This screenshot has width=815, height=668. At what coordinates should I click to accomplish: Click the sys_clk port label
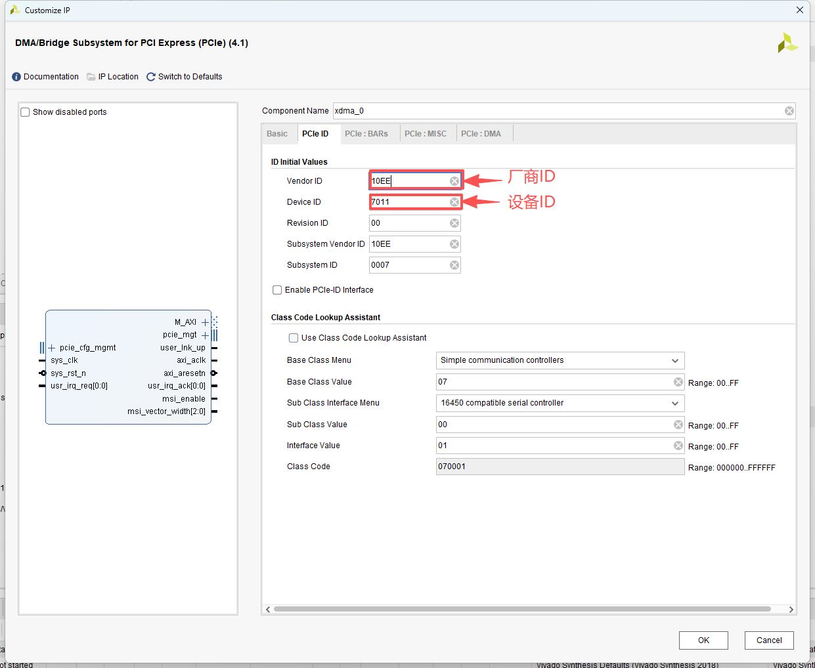pyautogui.click(x=64, y=360)
